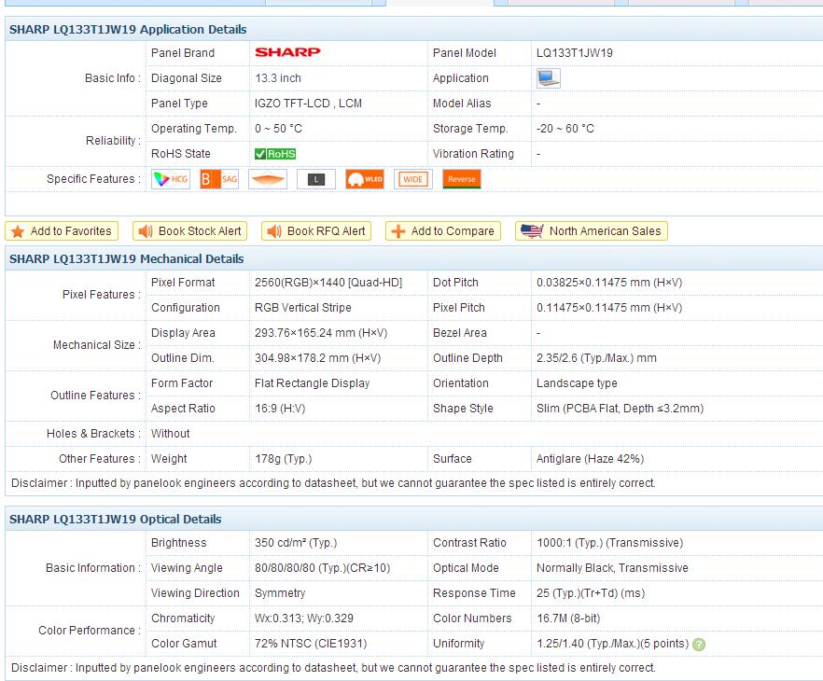823x681 pixels.
Task: Click the Book RFQ Alert button
Action: [316, 231]
